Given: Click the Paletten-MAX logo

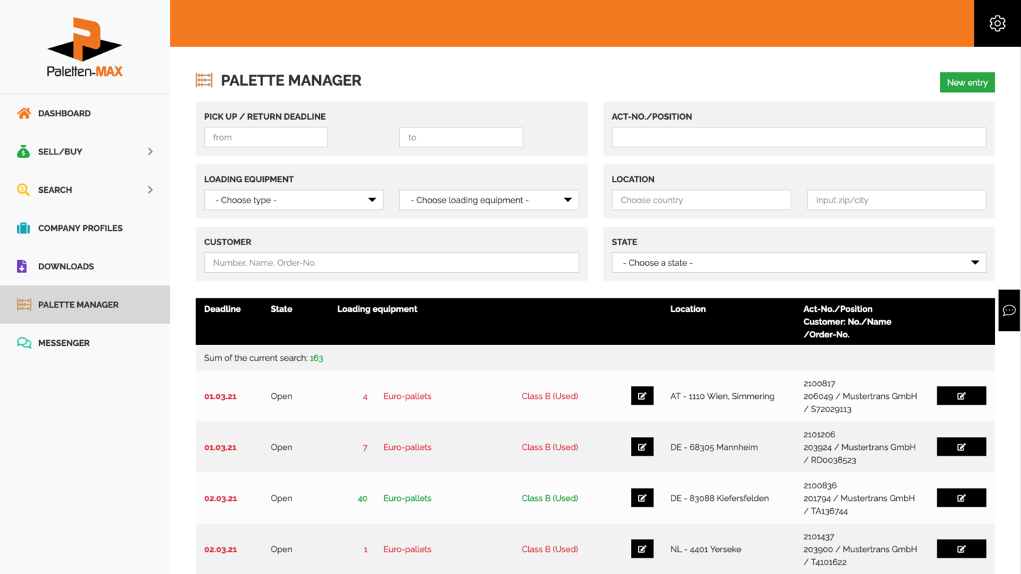Looking at the screenshot, I should point(85,47).
